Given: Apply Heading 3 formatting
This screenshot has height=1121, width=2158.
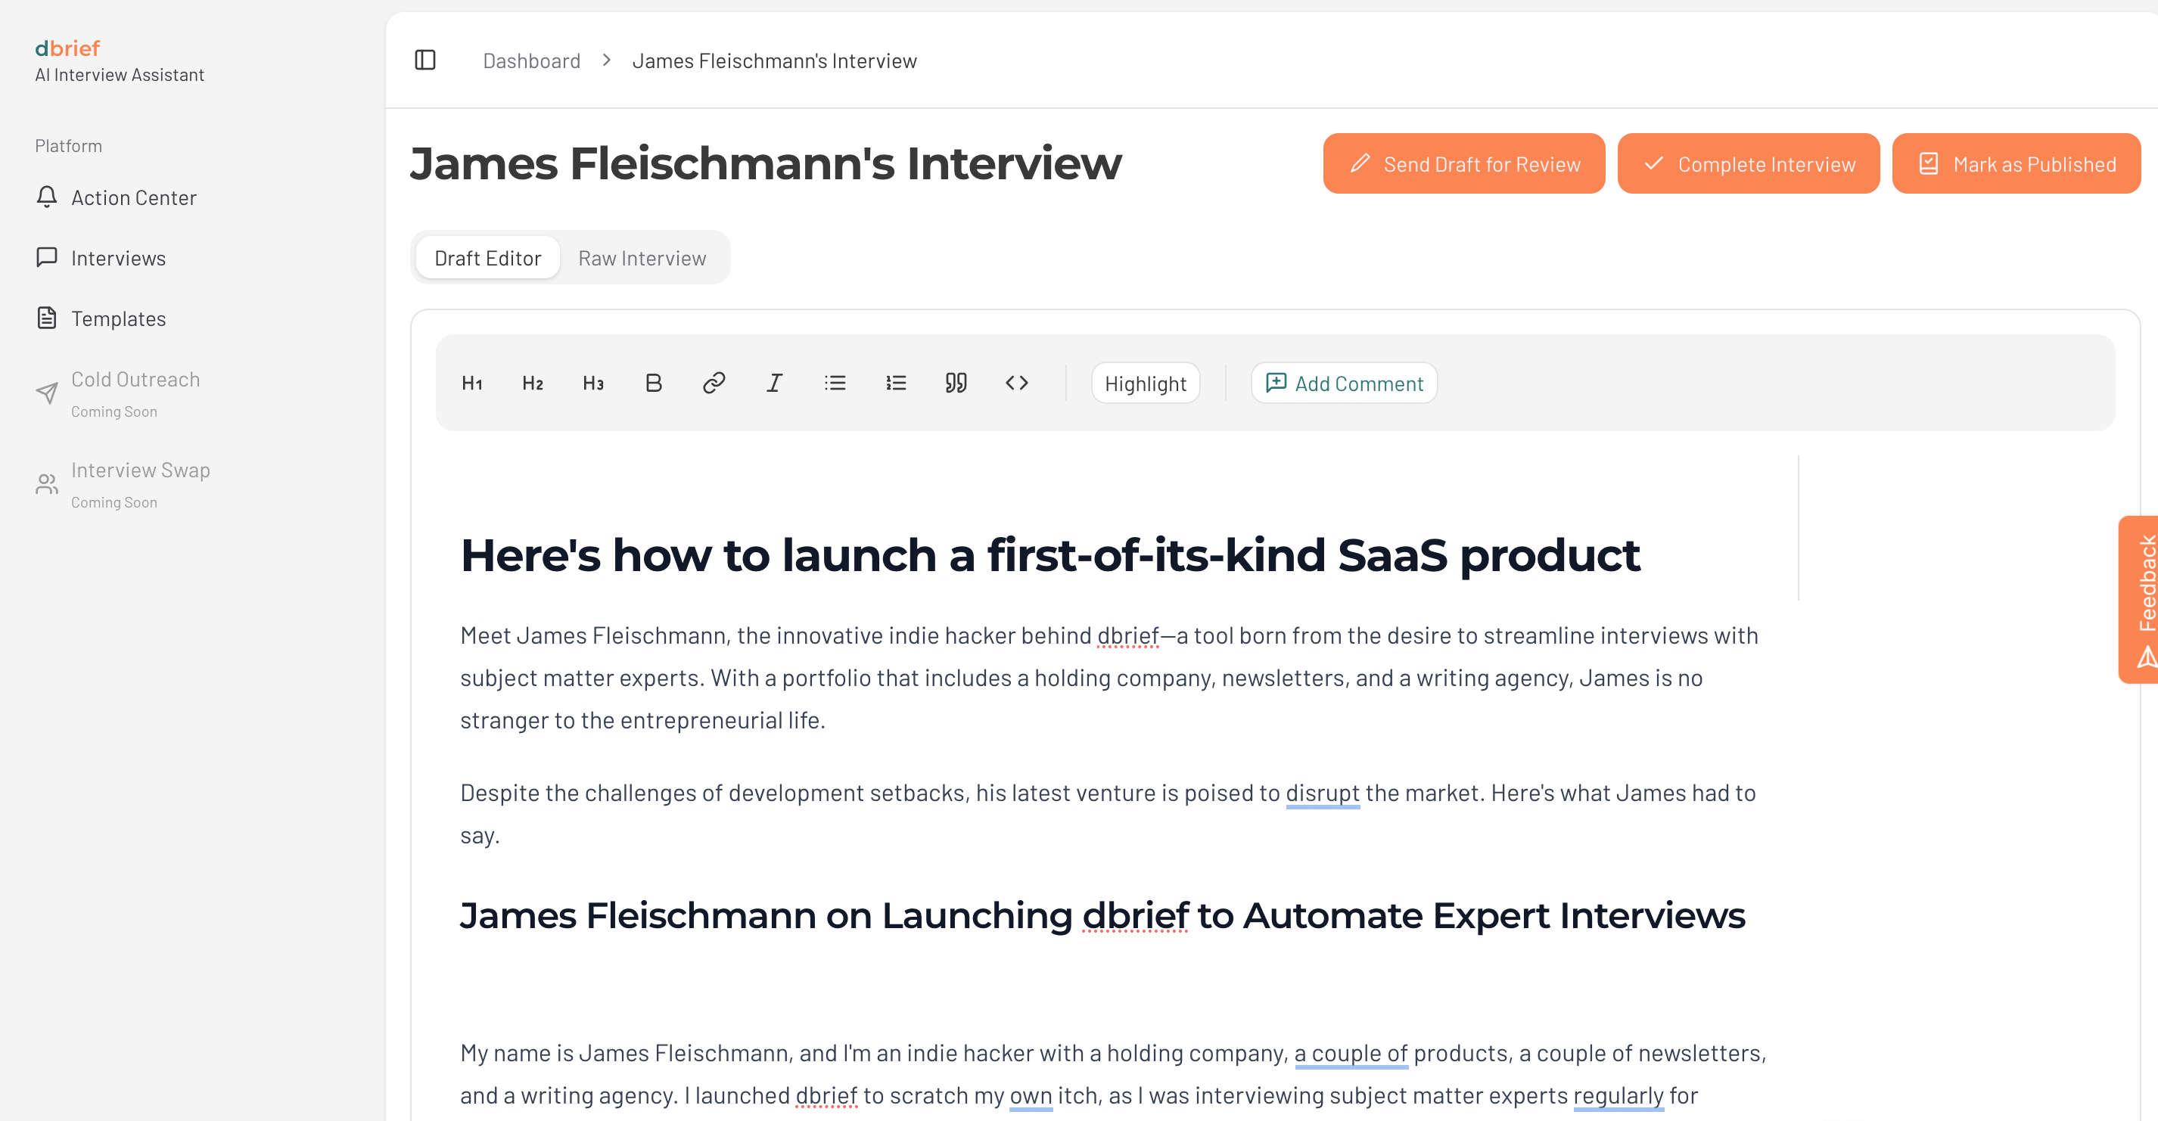Looking at the screenshot, I should [593, 383].
